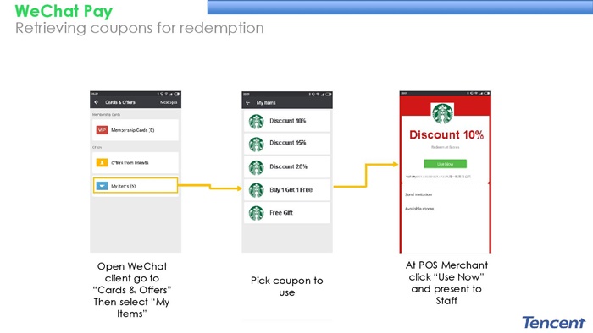Open Available stores on coupon screen
The height and width of the screenshot is (333, 593).
419,209
